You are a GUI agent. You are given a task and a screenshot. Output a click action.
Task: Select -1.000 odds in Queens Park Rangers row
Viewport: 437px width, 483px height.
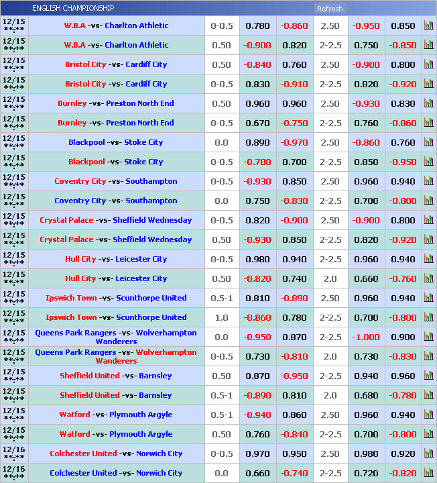(x=366, y=337)
